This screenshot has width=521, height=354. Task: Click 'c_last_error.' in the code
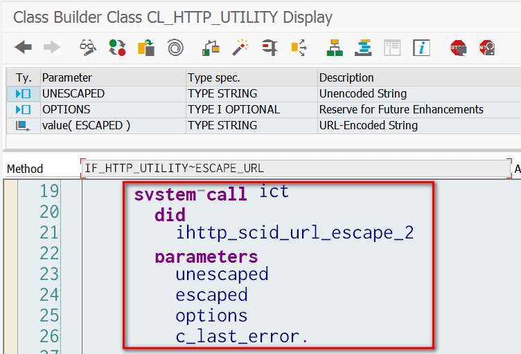click(242, 337)
